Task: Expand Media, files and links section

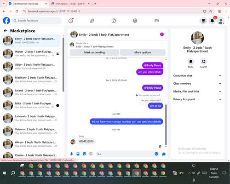Action: [x=197, y=92]
